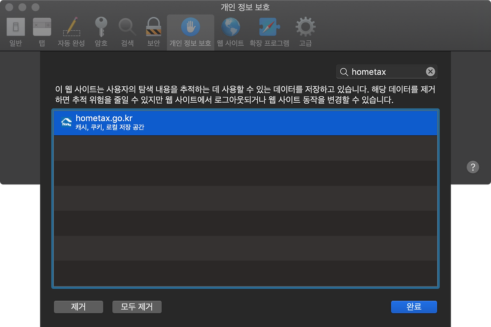Viewport: 491px width, 327px height.
Task: Click the magnifying glass in the search field
Action: click(x=344, y=72)
